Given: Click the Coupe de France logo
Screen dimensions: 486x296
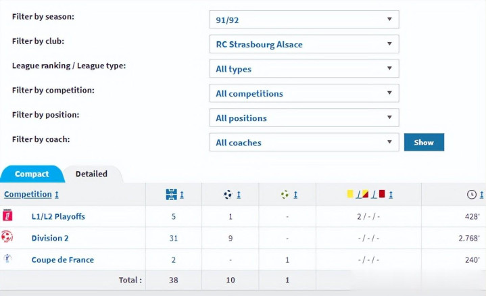Looking at the screenshot, I should pyautogui.click(x=7, y=260).
